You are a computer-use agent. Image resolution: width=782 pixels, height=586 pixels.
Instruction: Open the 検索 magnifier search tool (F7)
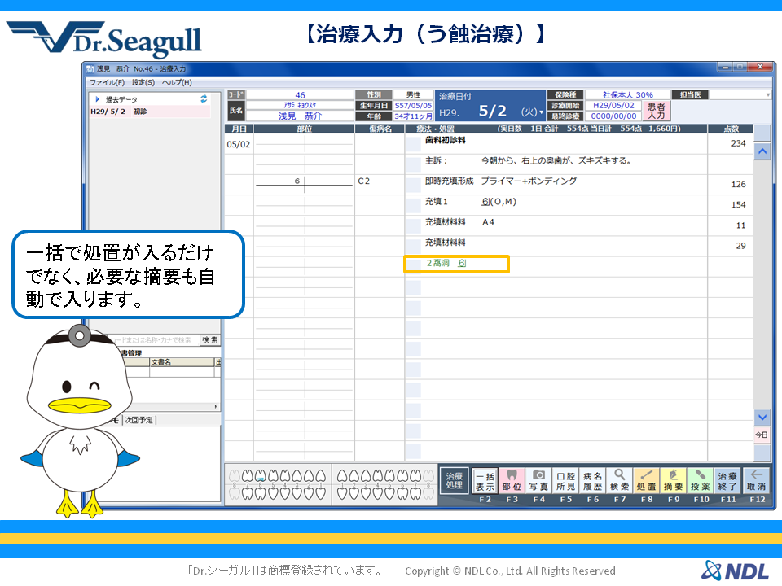pos(619,480)
